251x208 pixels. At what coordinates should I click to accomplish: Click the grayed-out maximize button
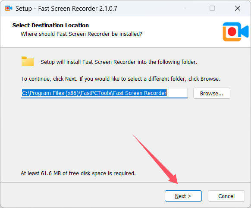212,8
